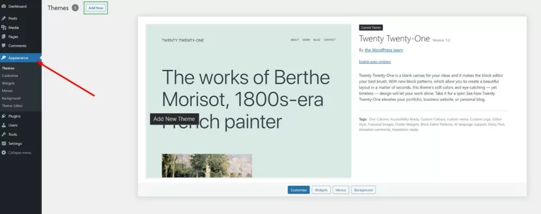Click the Twenty Twenty-One theme title
Image resolution: width=541 pixels, height=214 pixels.
[394, 38]
